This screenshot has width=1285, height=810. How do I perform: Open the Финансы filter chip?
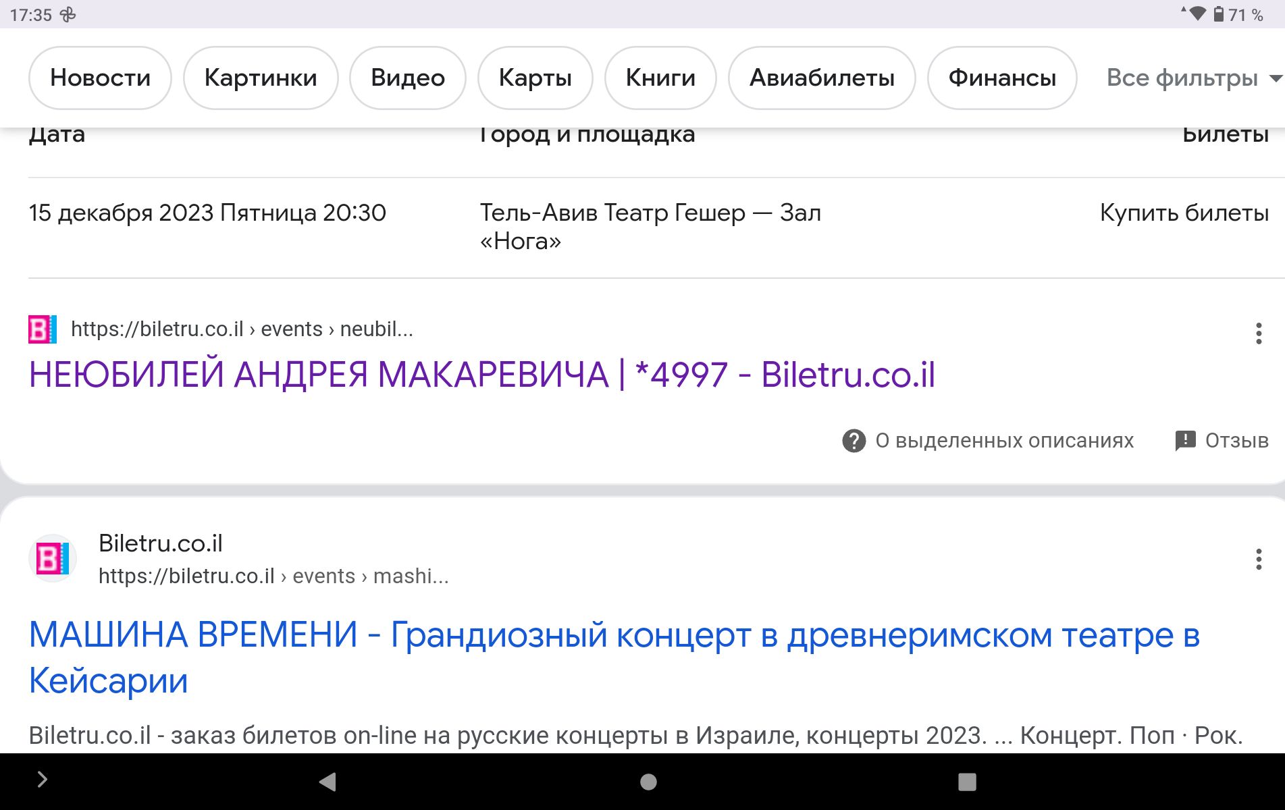coord(1002,78)
